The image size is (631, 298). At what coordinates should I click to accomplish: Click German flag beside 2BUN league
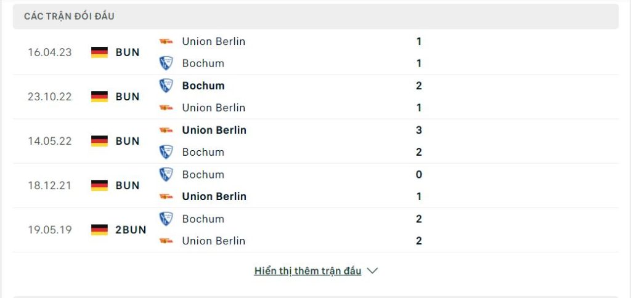point(99,230)
